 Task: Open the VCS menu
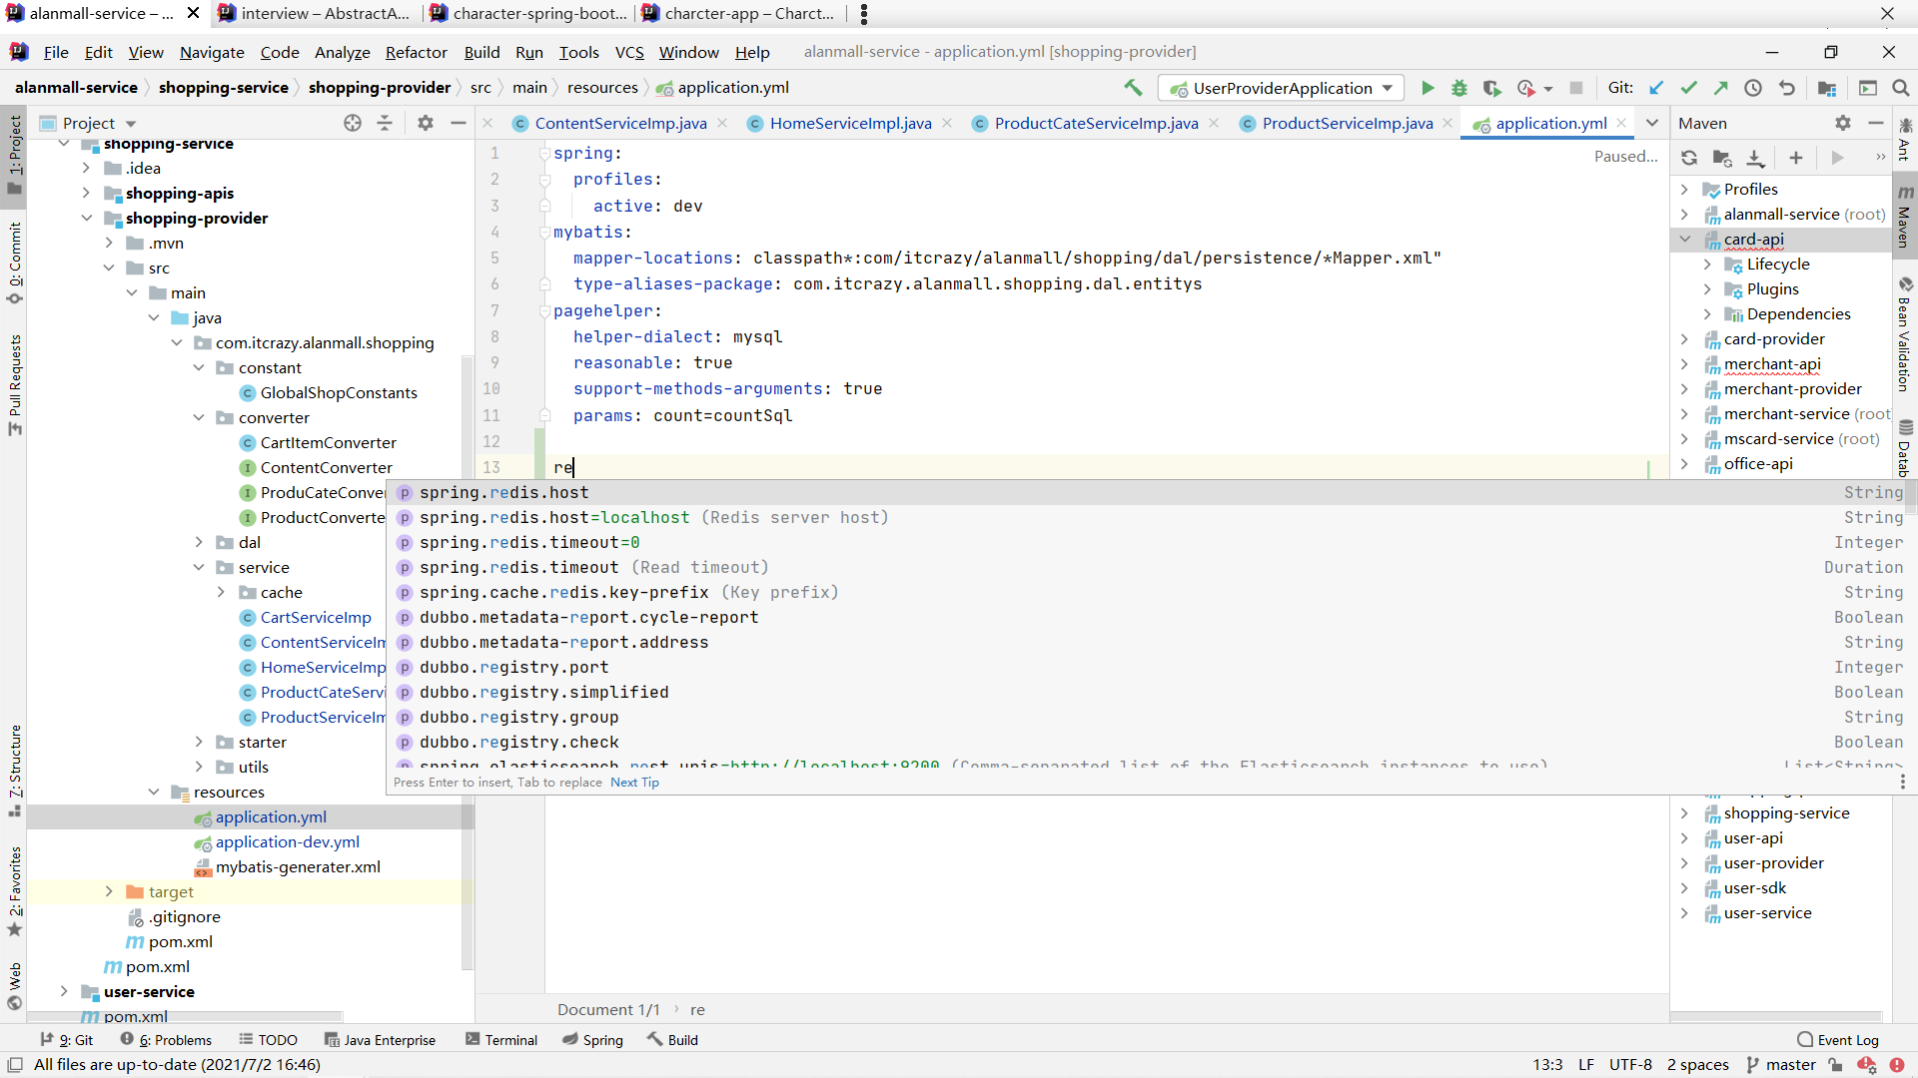(629, 52)
